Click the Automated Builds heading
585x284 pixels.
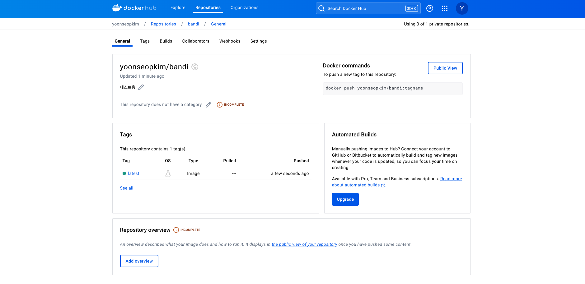click(x=354, y=135)
